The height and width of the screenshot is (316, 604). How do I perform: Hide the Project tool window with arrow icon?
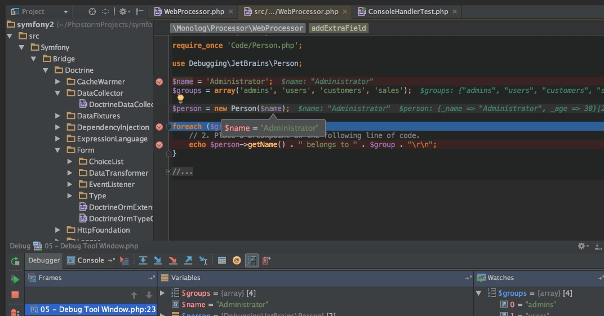tap(139, 11)
